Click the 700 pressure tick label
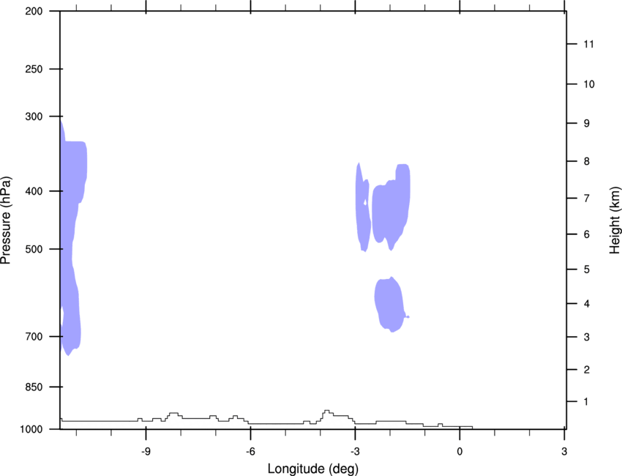The image size is (622, 476). coord(34,336)
